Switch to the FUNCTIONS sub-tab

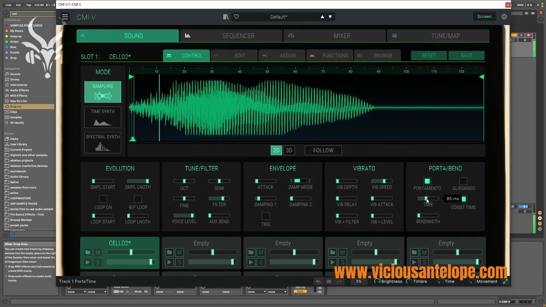(x=329, y=55)
